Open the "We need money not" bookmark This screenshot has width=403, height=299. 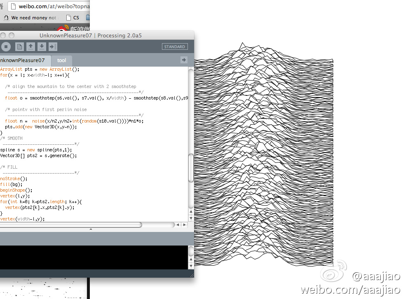tap(30, 18)
